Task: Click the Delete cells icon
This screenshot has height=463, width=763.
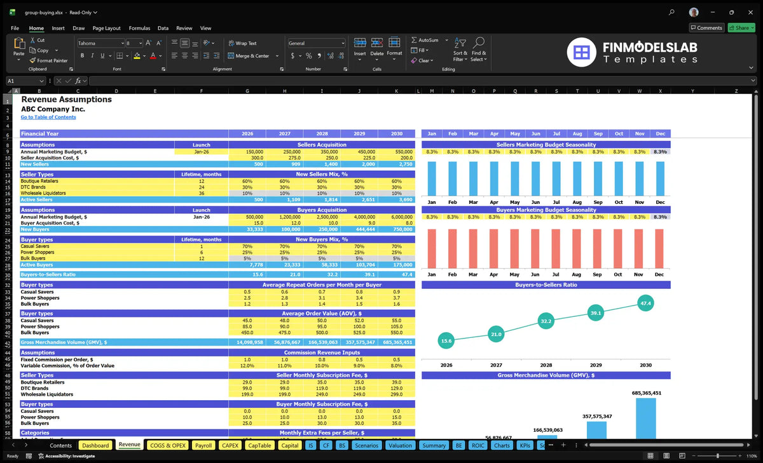Action: pyautogui.click(x=377, y=43)
